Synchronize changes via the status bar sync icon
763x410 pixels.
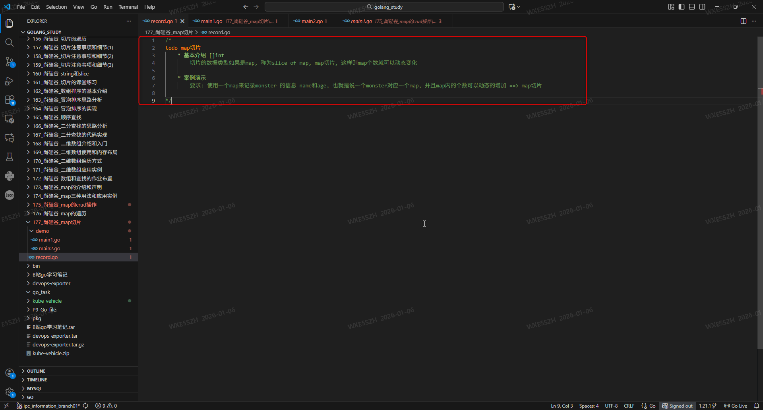click(85, 406)
